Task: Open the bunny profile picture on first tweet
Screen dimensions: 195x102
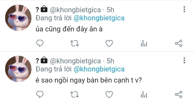Action: [18, 18]
